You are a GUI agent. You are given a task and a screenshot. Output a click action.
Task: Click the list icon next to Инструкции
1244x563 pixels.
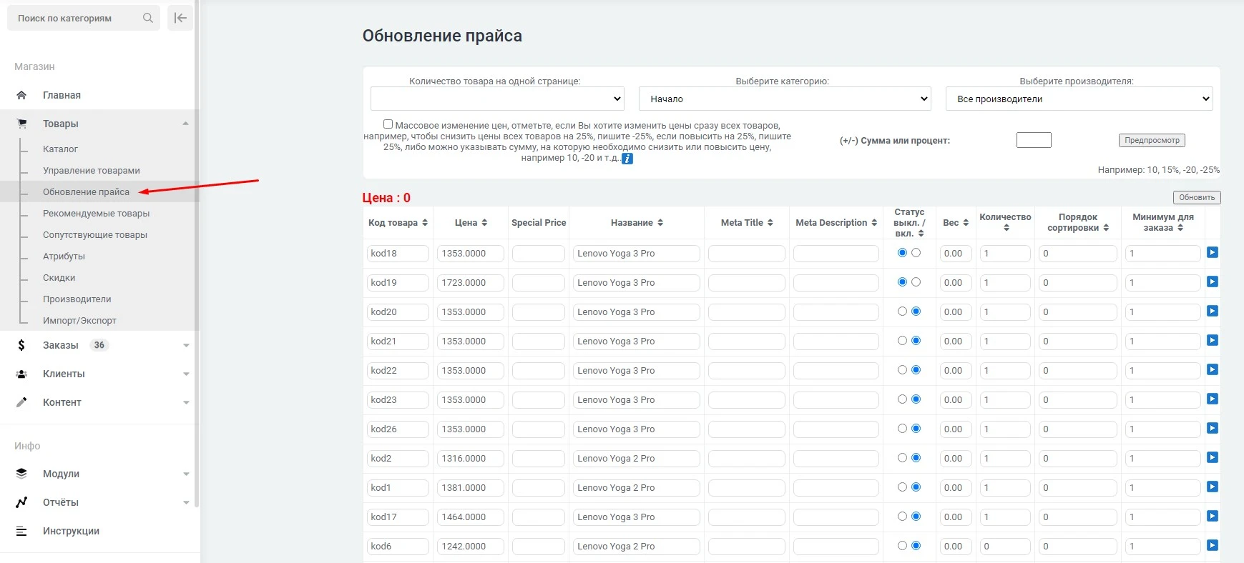tap(21, 531)
